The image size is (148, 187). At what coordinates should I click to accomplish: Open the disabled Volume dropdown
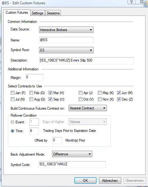88,122
